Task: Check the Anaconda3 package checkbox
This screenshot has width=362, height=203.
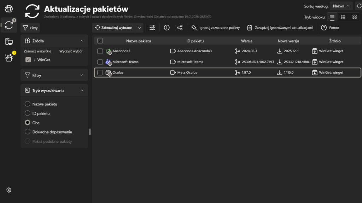Action: click(100, 51)
